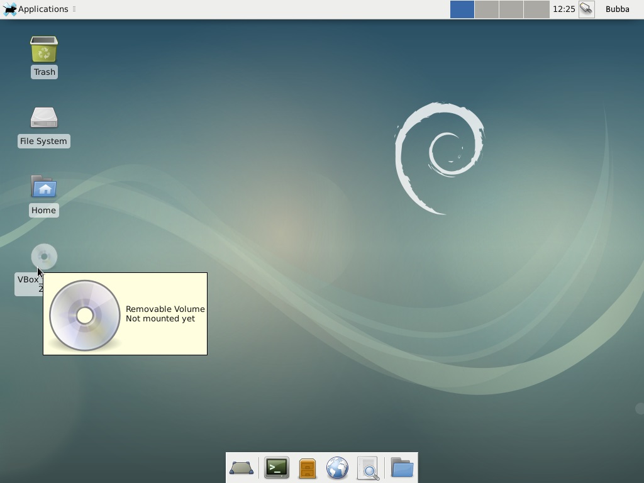The image size is (644, 483).
Task: Select the Home folder icon
Action: [x=44, y=187]
